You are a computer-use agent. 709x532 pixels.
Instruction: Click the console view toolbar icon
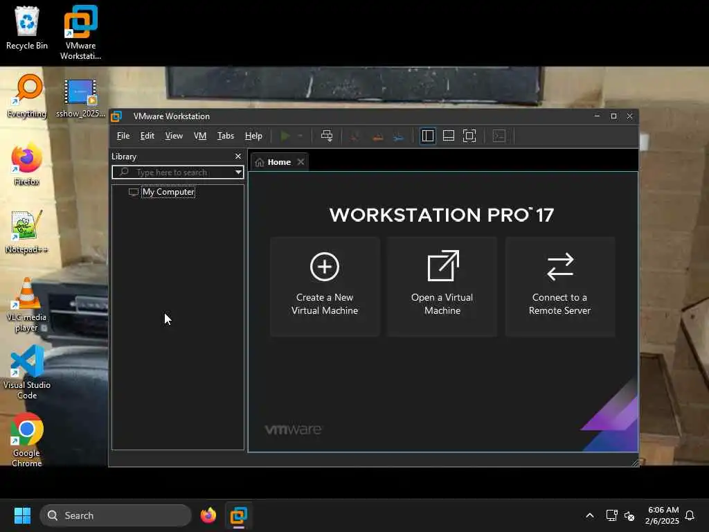click(499, 136)
